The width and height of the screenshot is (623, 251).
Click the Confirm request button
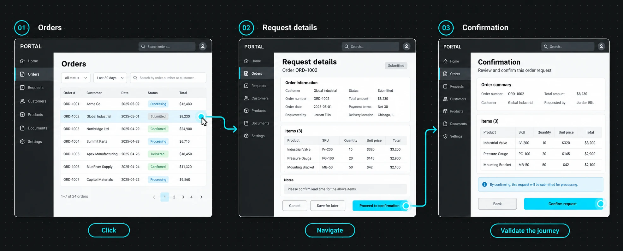coord(563,204)
